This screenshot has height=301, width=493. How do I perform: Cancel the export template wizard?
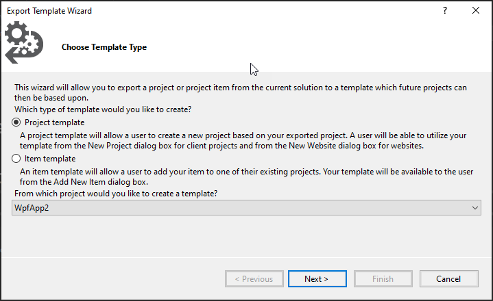[448, 278]
